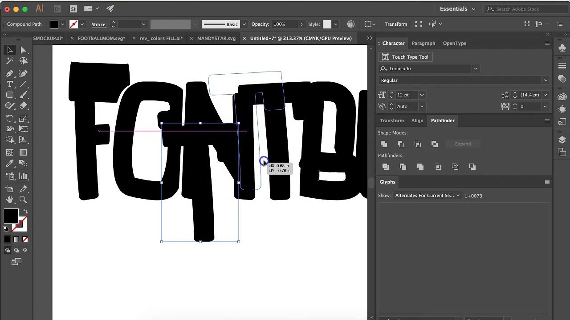Select the Eyedropper tool
The width and height of the screenshot is (570, 320).
pos(10,164)
